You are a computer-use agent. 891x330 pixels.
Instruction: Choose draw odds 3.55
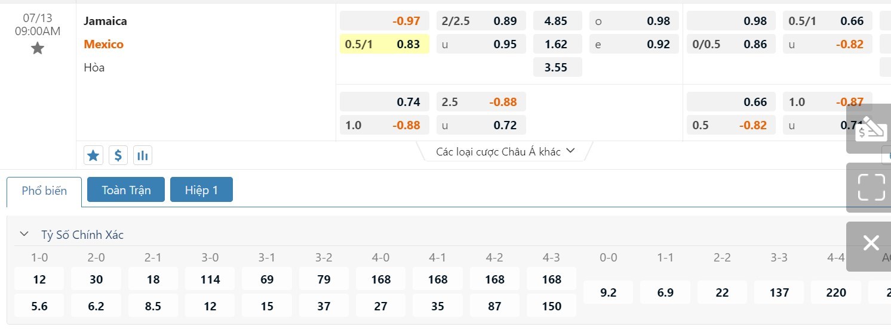click(x=557, y=67)
